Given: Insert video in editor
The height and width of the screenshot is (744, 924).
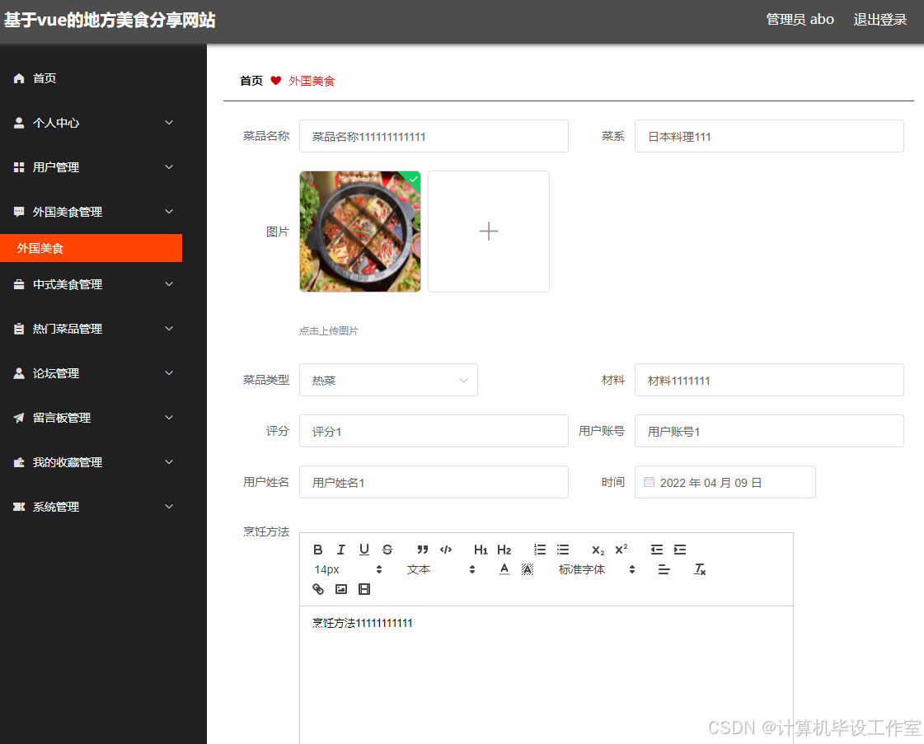Looking at the screenshot, I should pos(364,589).
